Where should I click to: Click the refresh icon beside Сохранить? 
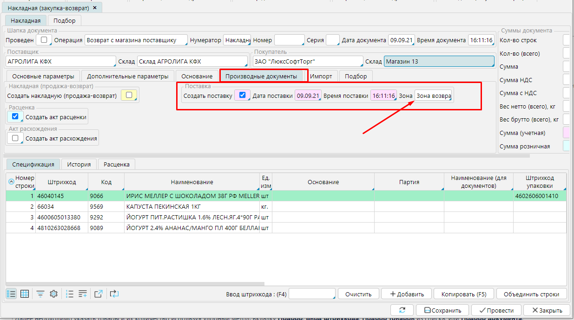click(402, 310)
